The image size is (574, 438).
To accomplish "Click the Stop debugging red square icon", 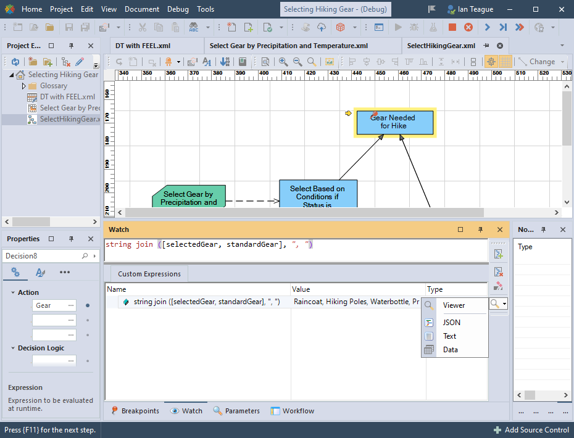I will (452, 27).
